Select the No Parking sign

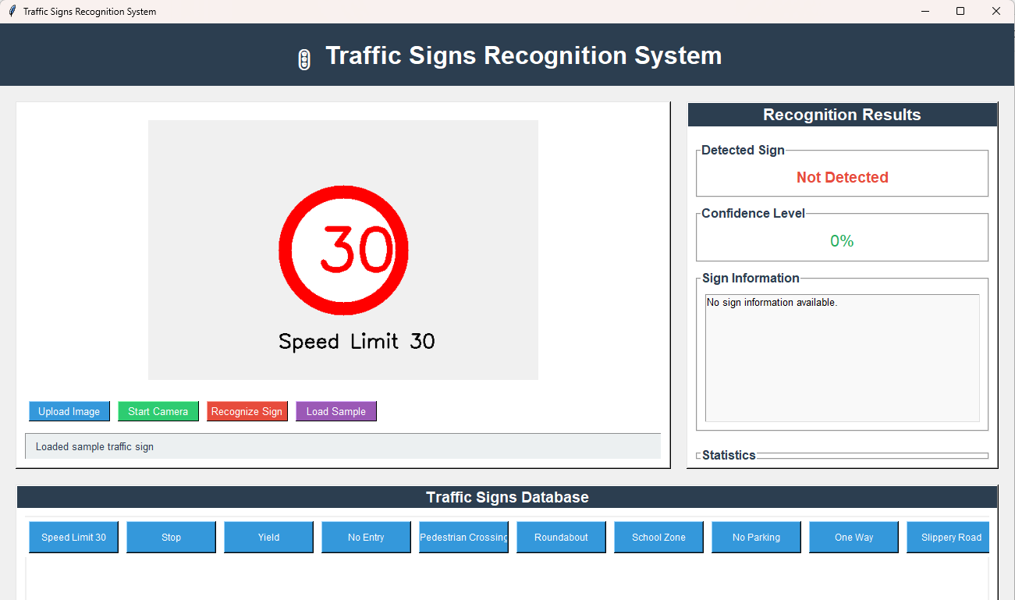pos(757,537)
